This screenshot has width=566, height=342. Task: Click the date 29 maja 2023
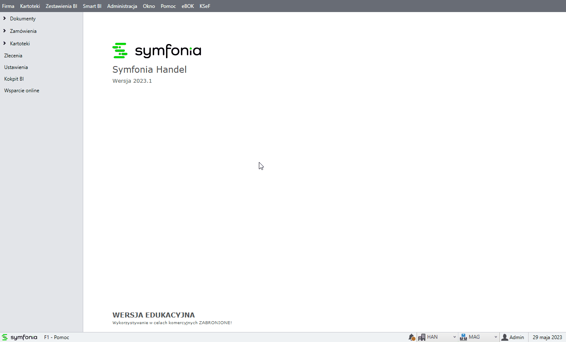547,337
